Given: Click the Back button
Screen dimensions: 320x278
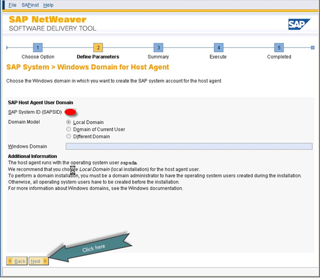Looking at the screenshot, I should click(x=17, y=261).
